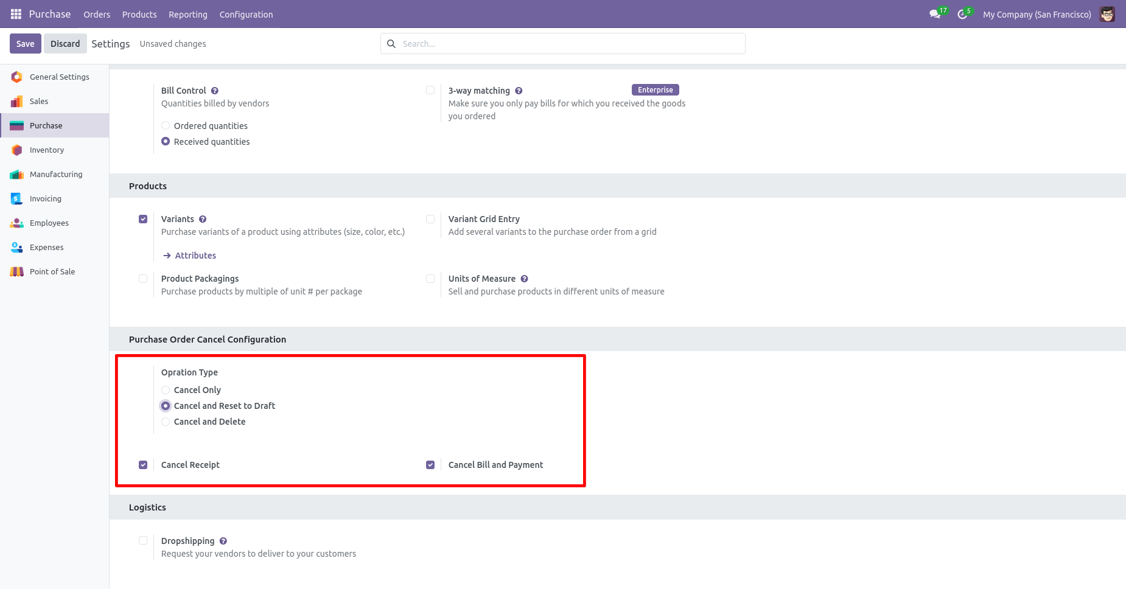The width and height of the screenshot is (1126, 589).
Task: Open the user avatar menu
Action: coord(1107,14)
